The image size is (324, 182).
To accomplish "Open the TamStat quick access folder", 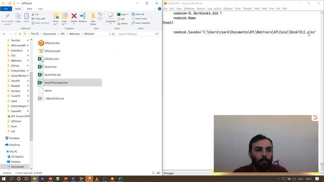I will pyautogui.click(x=16, y=40).
